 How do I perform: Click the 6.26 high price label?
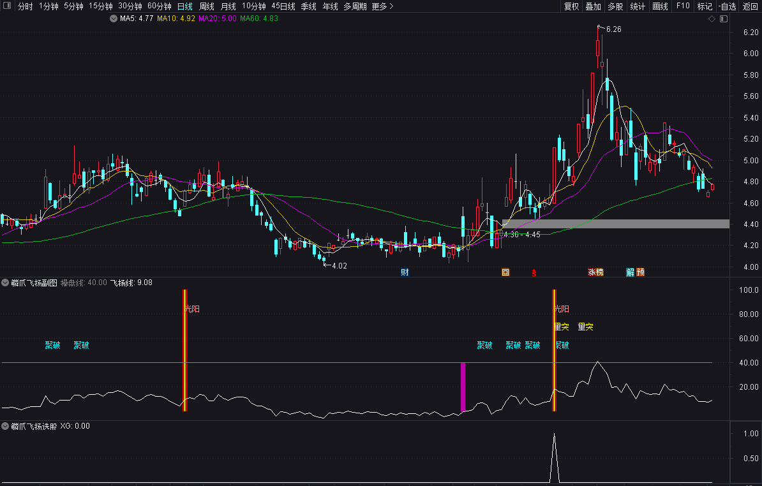pyautogui.click(x=613, y=29)
